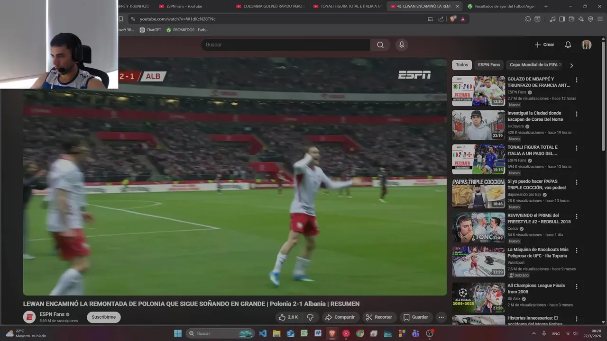This screenshot has height=341, width=607.
Task: Open options for Historias Innecesarias video
Action: pyautogui.click(x=577, y=319)
